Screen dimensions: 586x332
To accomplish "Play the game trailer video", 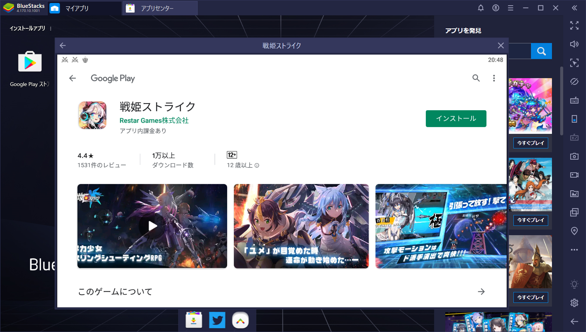I will click(152, 226).
